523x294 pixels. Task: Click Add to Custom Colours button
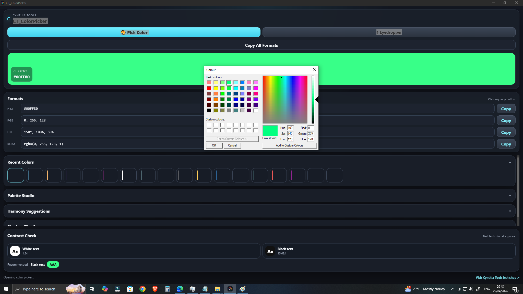coord(290,145)
